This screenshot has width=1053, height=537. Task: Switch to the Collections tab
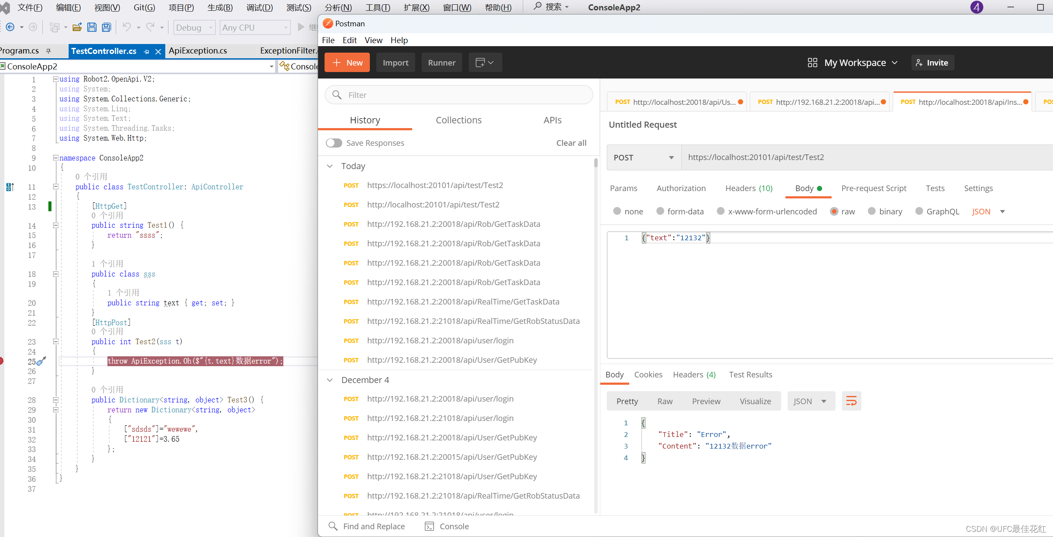(458, 120)
